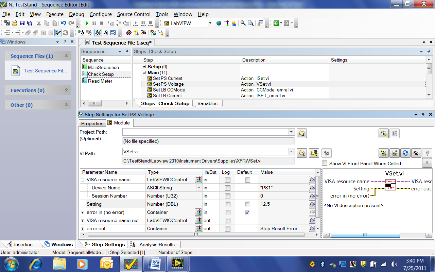Click the f(x) expression icon in Setting row
Viewport: 435px width, 272px height.
click(x=312, y=204)
